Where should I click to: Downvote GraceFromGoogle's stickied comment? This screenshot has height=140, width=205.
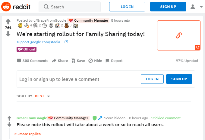pyautogui.click(x=9, y=124)
